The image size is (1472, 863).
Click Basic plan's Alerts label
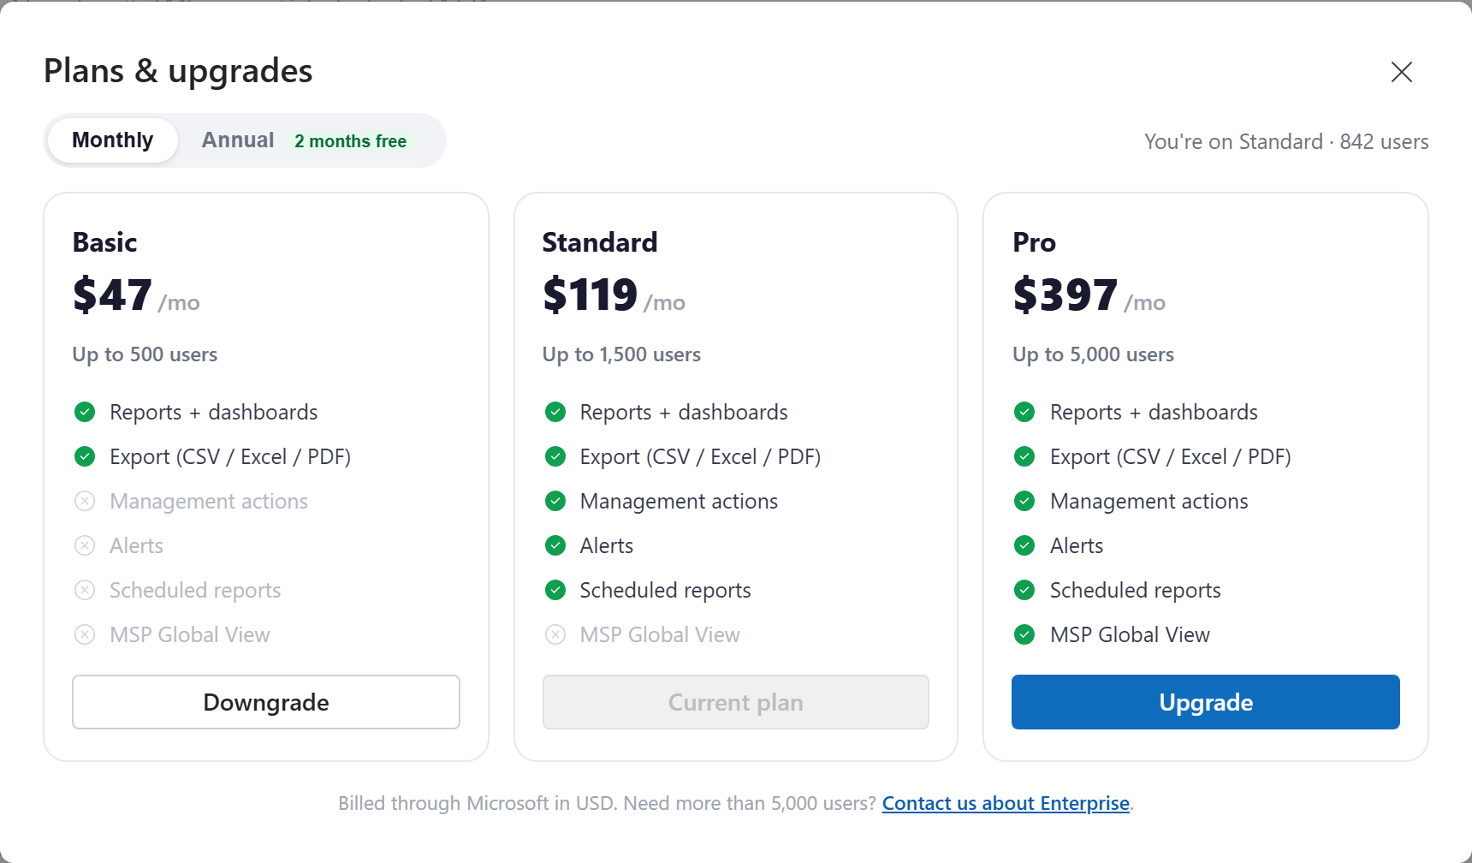click(136, 546)
